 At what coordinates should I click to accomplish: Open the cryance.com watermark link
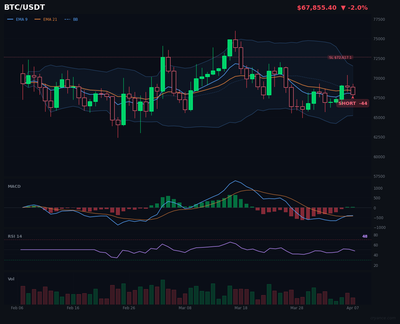point(383,318)
